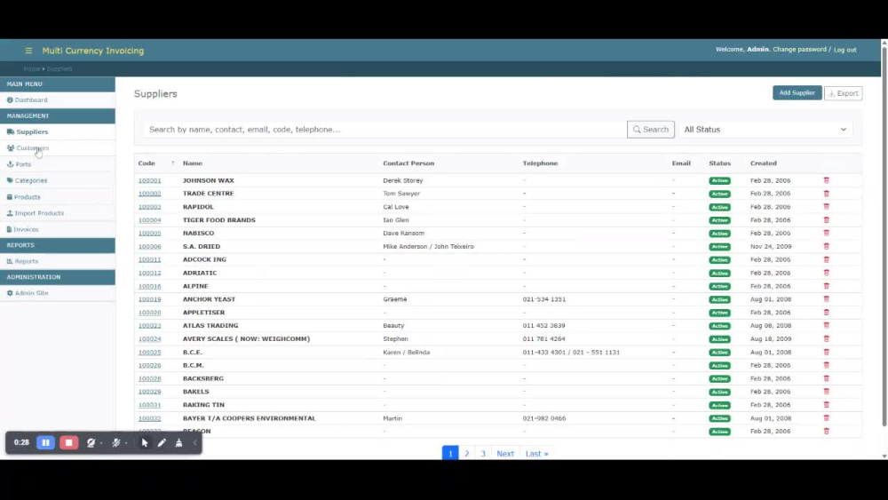Click current page 1 in pagination
888x500 pixels.
450,454
